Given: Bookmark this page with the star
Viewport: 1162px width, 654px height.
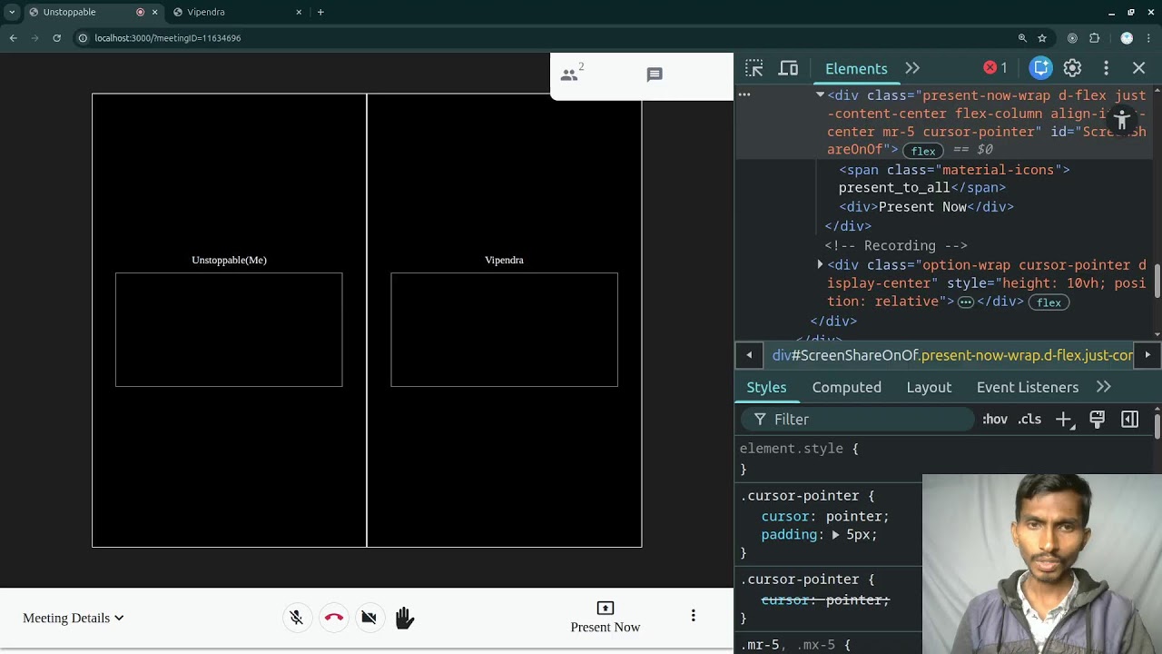Looking at the screenshot, I should 1042,38.
